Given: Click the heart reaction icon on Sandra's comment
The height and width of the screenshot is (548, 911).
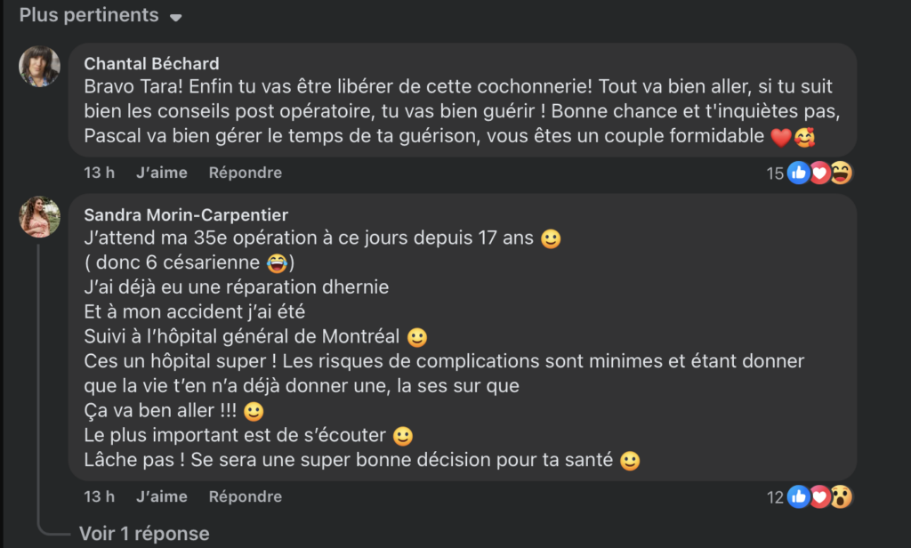Looking at the screenshot, I should click(x=819, y=496).
